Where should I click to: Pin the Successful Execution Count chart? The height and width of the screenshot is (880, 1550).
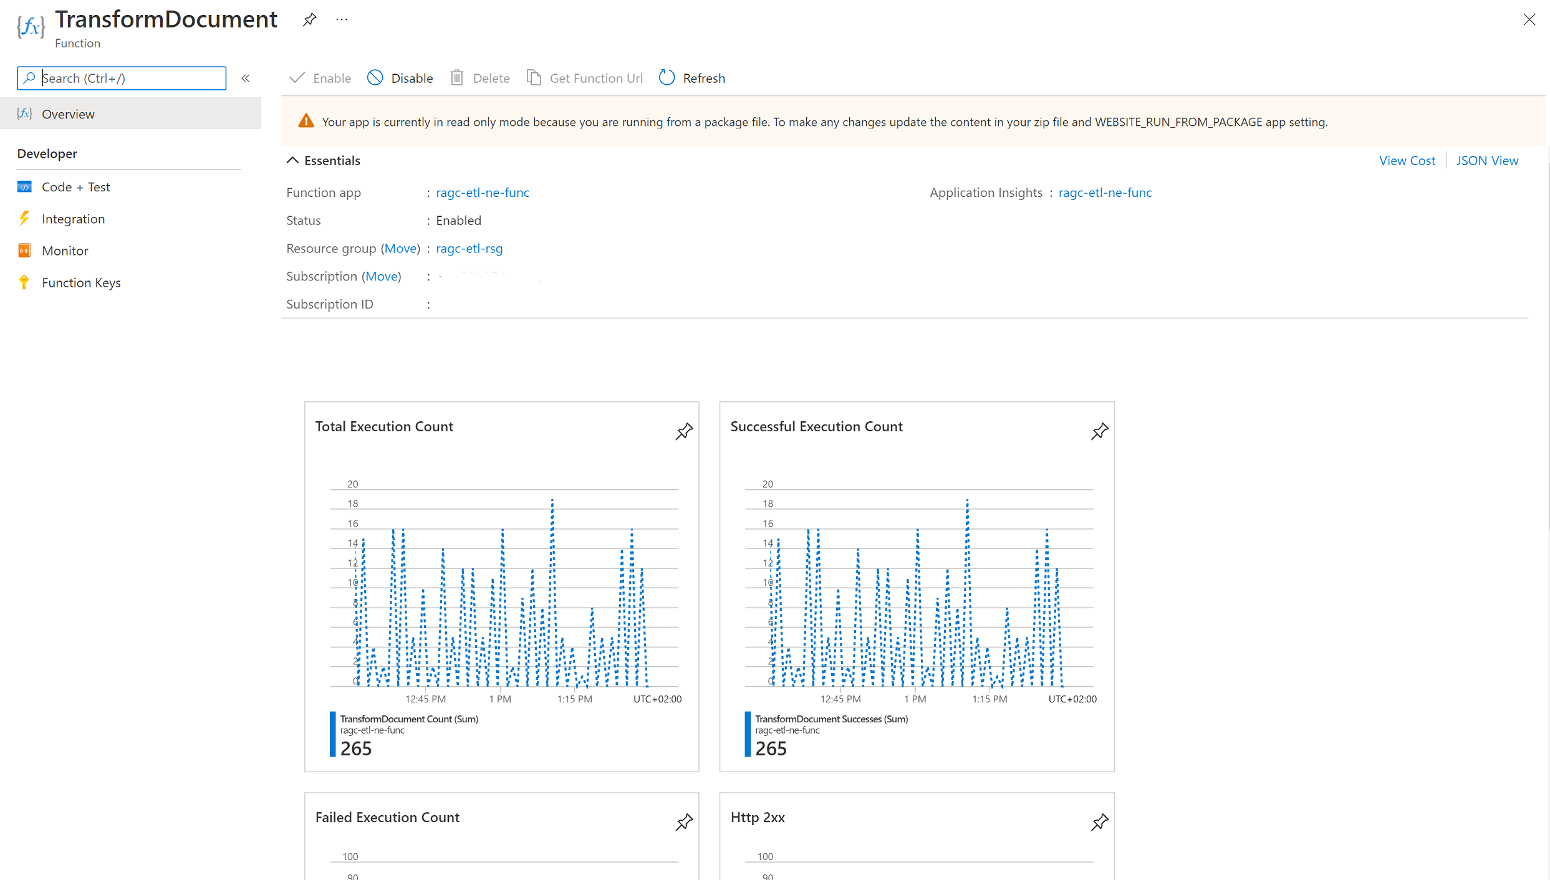[1099, 431]
